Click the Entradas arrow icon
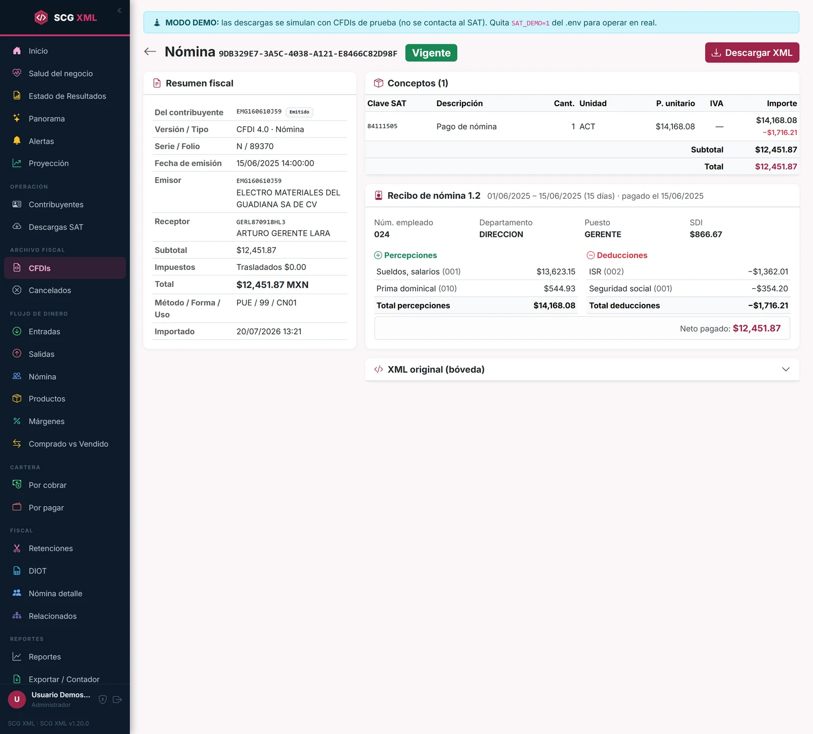 click(x=17, y=331)
